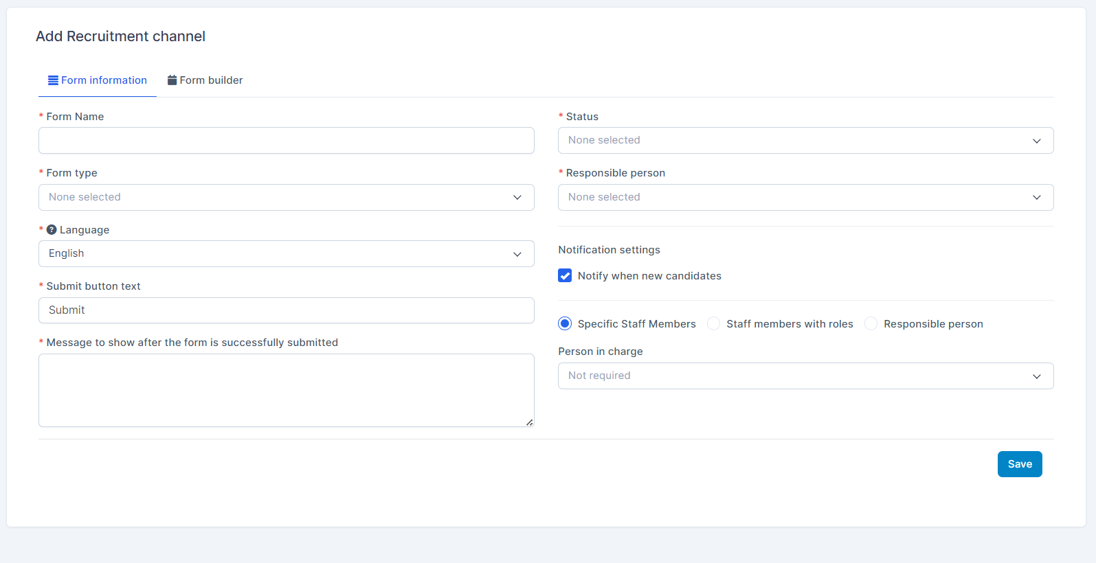Select Specific Staff Members radio option
Viewport: 1096px width, 563px height.
565,324
